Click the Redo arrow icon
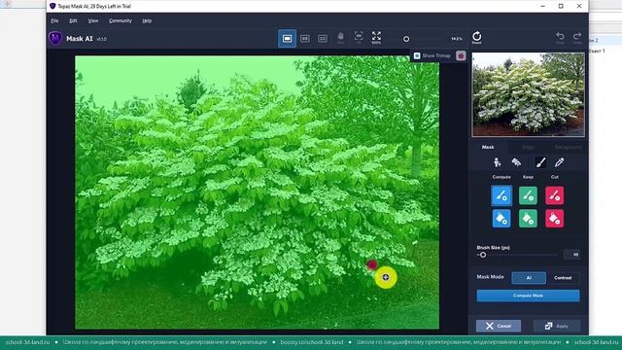 [x=577, y=37]
